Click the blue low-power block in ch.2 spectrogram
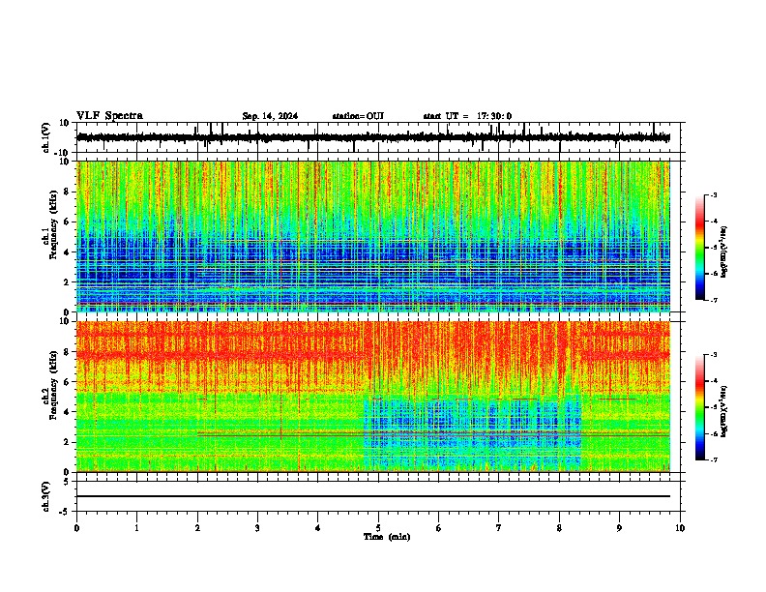 coord(472,432)
